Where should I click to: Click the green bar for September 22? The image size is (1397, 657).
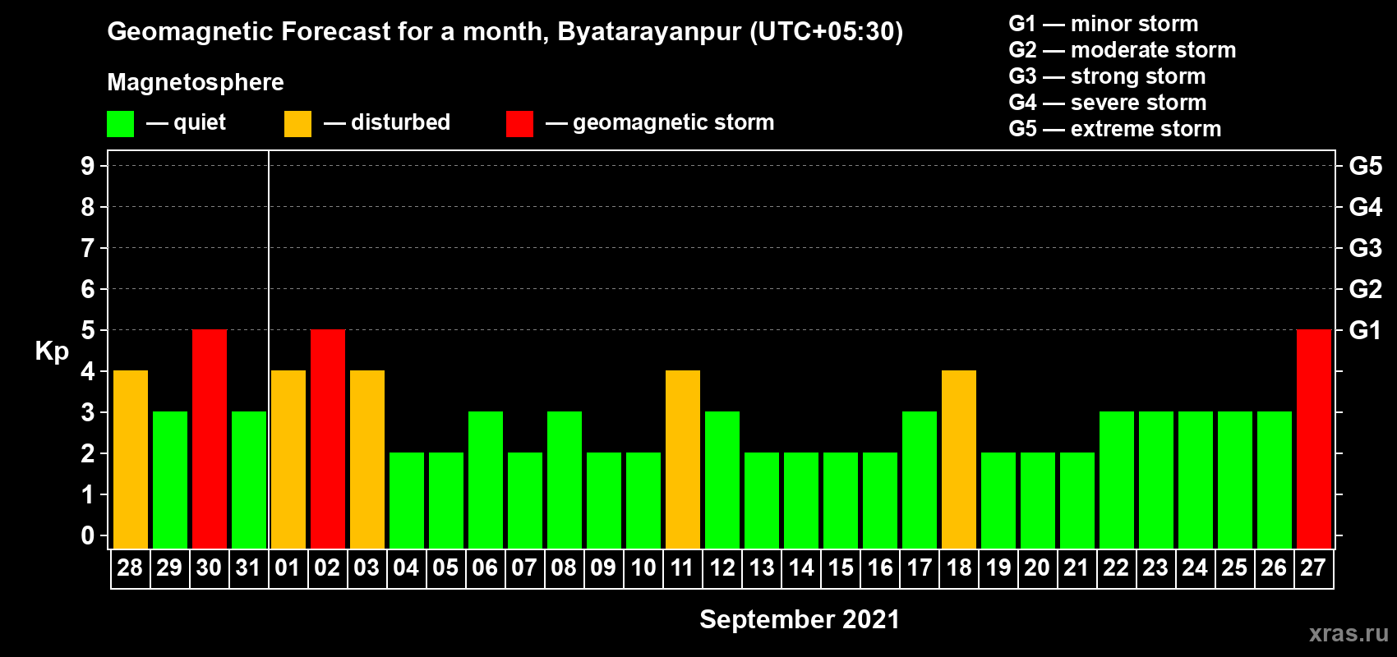pyautogui.click(x=1117, y=480)
